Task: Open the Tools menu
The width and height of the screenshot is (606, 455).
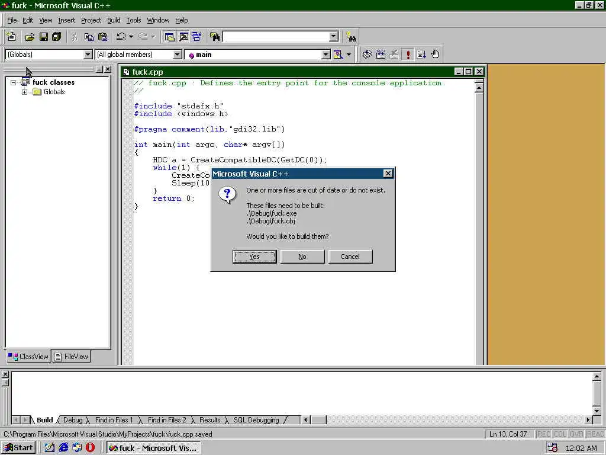Action: point(134,20)
